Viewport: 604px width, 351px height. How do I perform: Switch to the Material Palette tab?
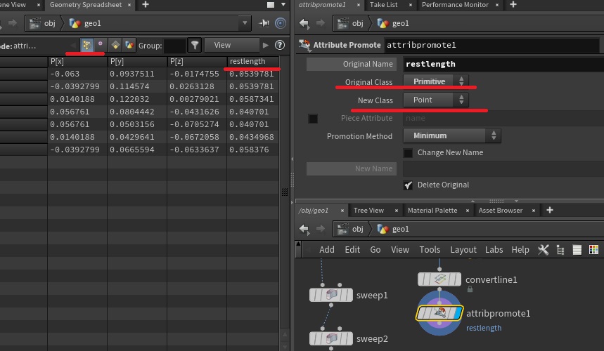(432, 211)
